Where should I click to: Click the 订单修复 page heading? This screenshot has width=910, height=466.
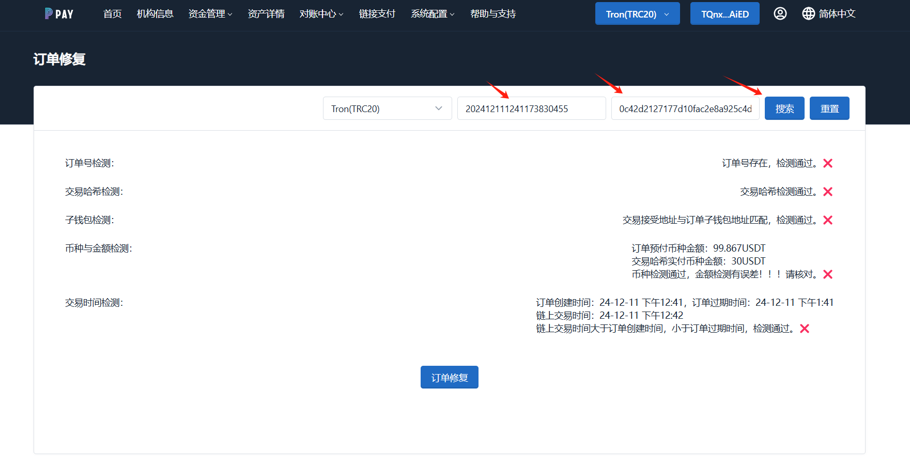(59, 59)
